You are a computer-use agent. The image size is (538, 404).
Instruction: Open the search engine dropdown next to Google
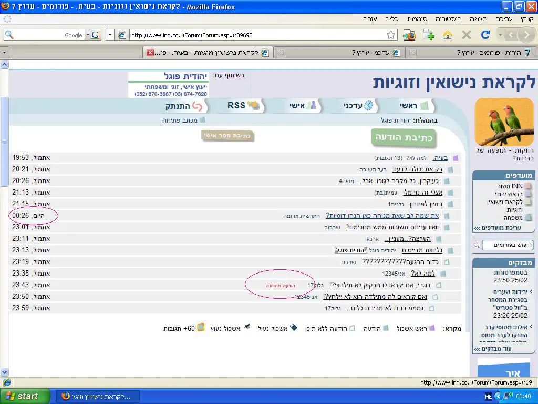[95, 35]
